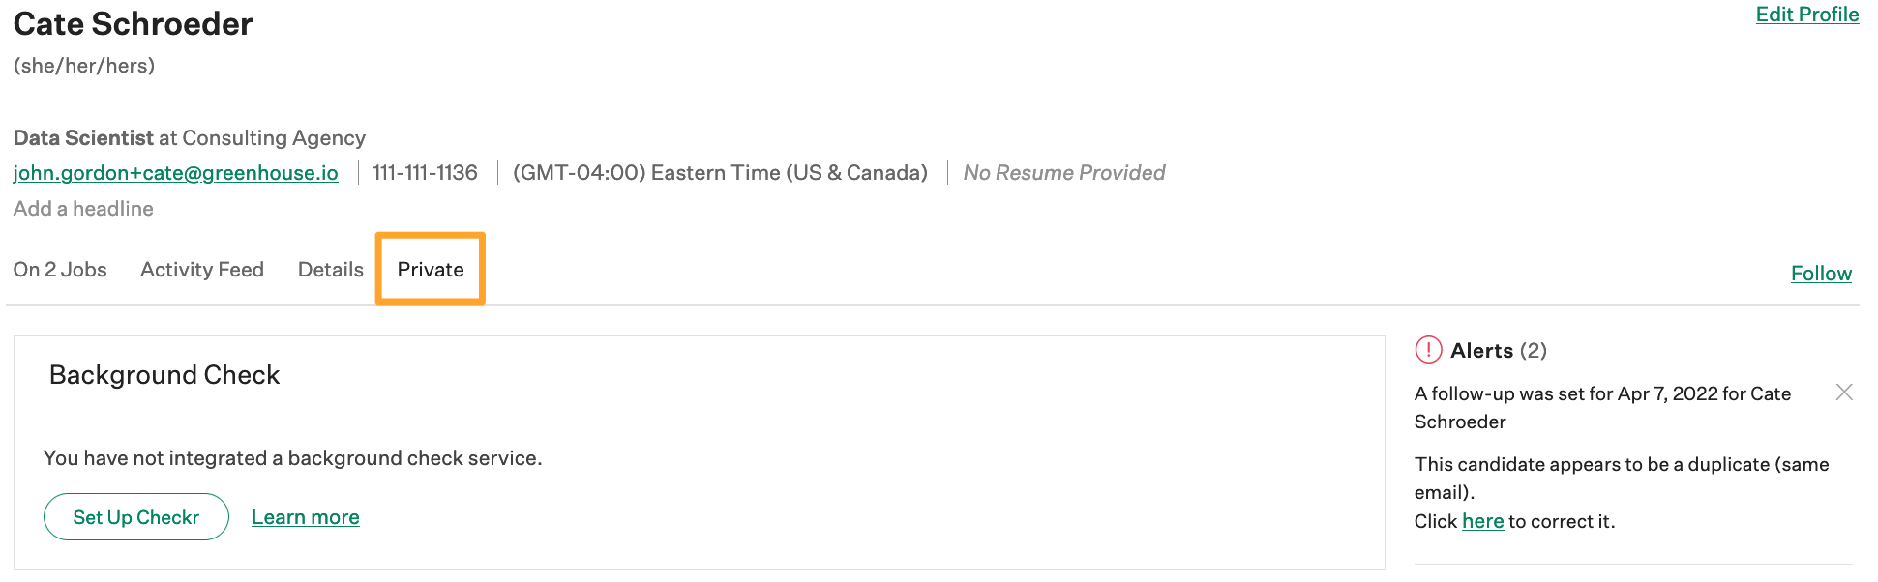Click the john.gordon+cate@greenhouse.io email link
Viewport: 1878px width, 582px height.
point(175,173)
